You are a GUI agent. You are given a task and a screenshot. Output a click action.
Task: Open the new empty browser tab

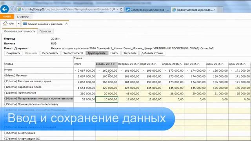click(220, 10)
